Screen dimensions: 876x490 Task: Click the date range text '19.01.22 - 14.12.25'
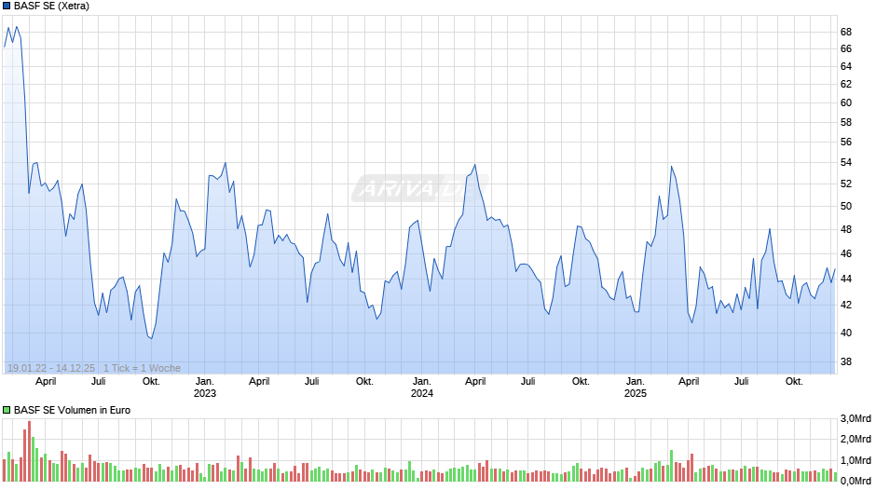tap(51, 368)
